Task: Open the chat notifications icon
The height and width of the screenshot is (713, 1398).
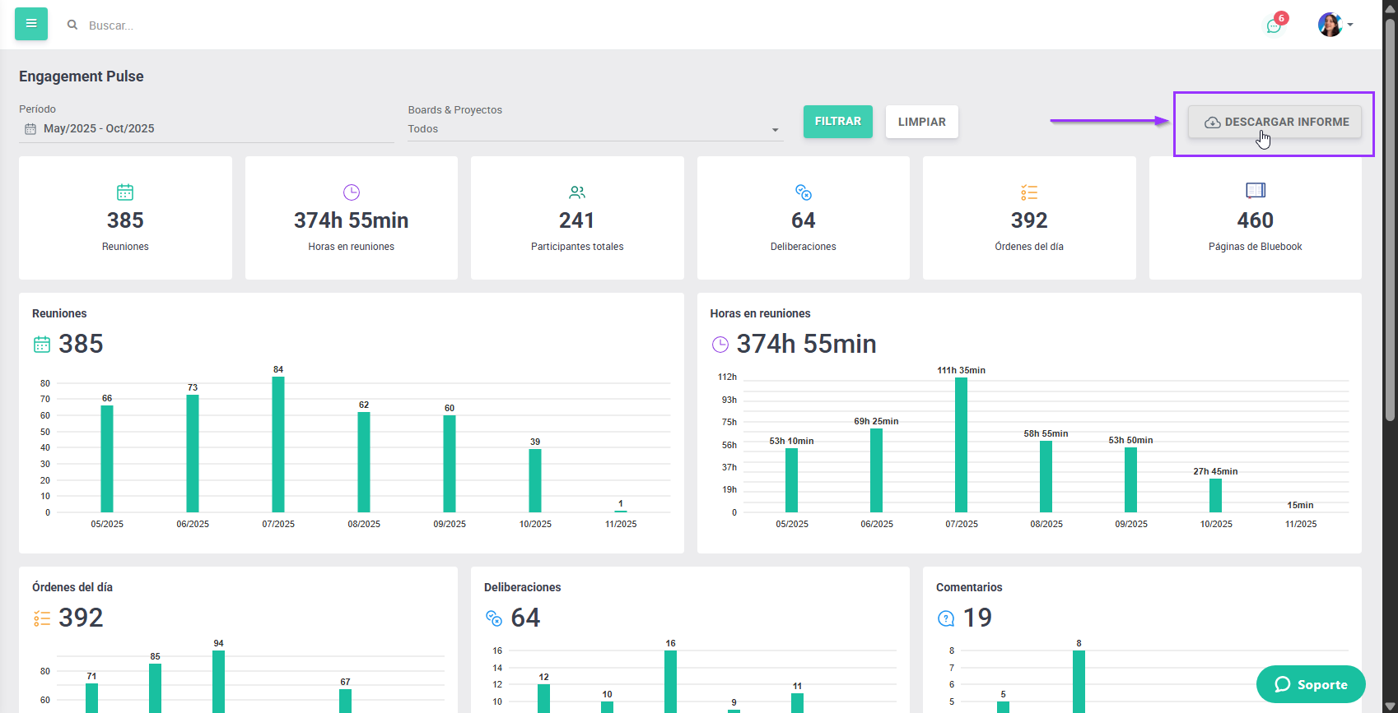Action: [1274, 25]
